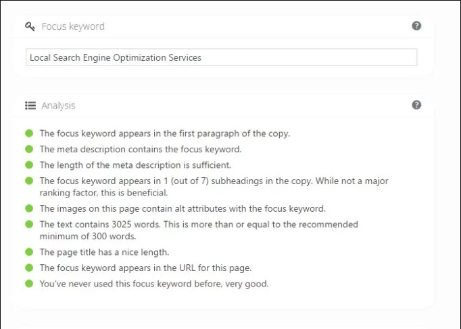
Task: Click green dot for page title length
Action: [x=29, y=252]
